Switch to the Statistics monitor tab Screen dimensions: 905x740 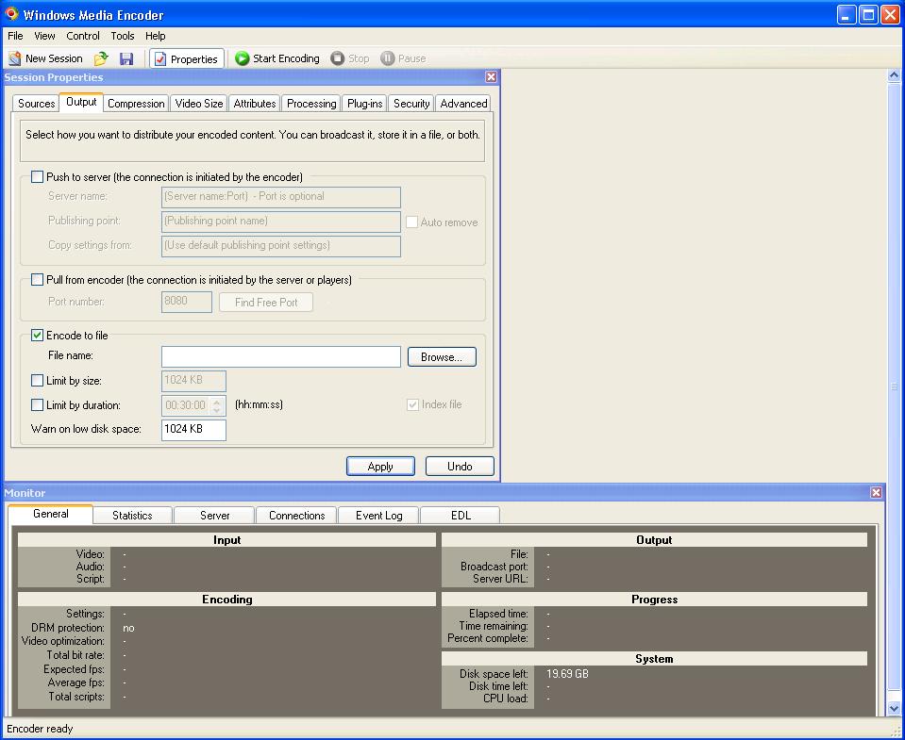coord(132,516)
